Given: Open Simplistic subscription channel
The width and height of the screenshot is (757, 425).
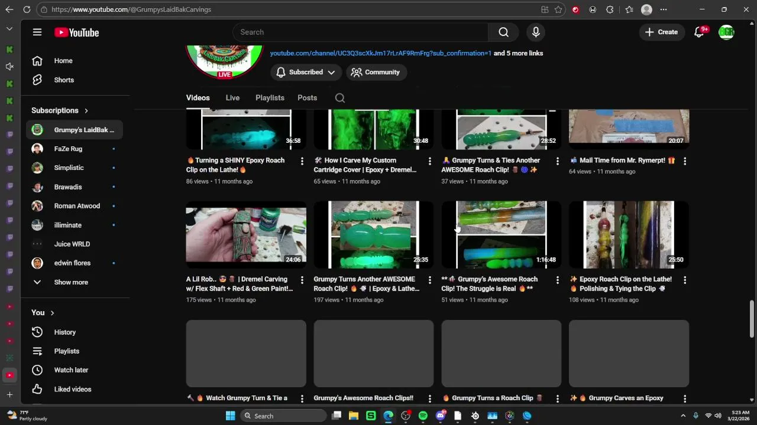Looking at the screenshot, I should pos(75,168).
